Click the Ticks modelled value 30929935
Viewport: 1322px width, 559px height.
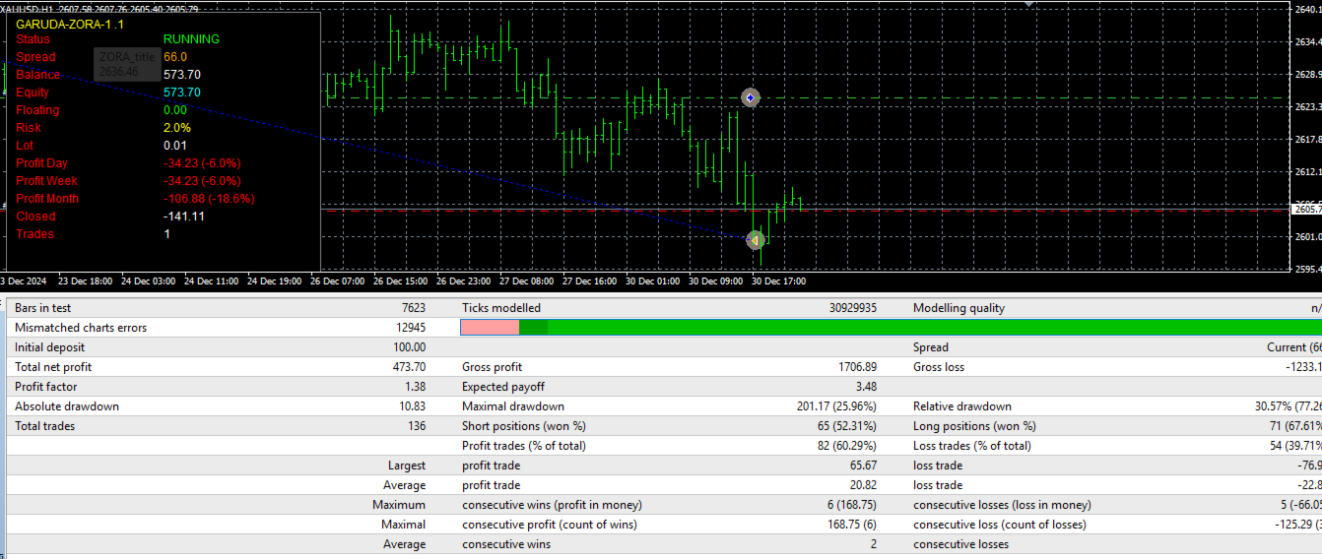coord(853,308)
